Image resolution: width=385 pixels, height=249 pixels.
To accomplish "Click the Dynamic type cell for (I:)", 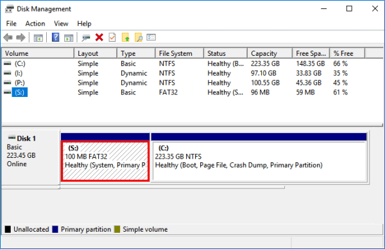I will 134,73.
